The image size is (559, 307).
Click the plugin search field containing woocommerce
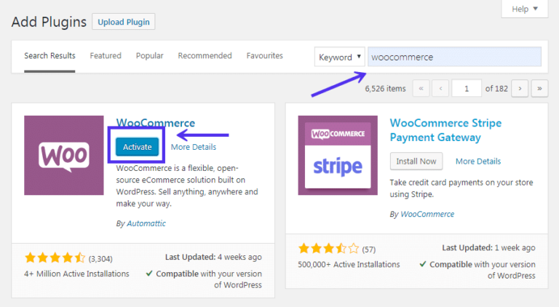click(x=454, y=57)
